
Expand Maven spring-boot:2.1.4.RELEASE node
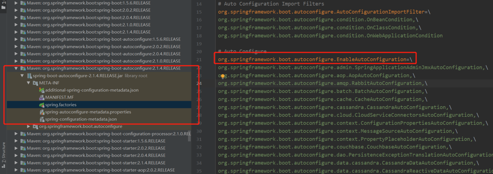(x=16, y=32)
